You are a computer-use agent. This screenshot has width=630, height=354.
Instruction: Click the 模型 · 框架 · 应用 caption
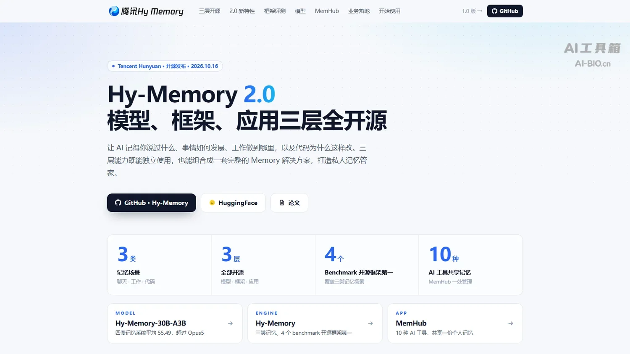(x=240, y=282)
